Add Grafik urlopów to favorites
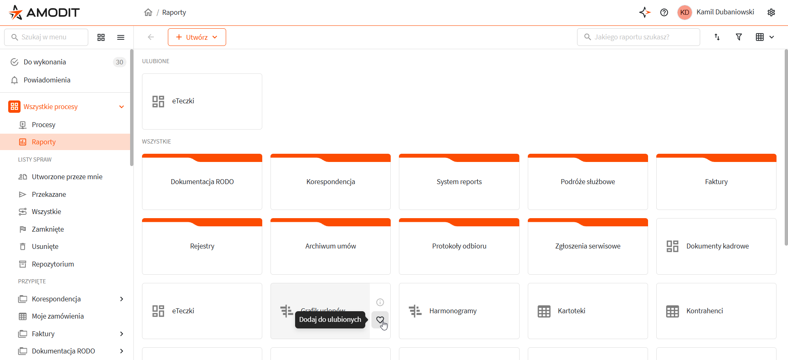This screenshot has width=788, height=360. [x=380, y=320]
